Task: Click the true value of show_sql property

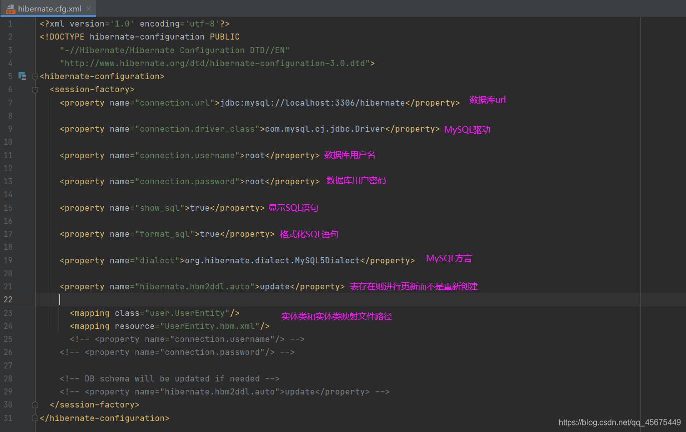Action: point(199,208)
